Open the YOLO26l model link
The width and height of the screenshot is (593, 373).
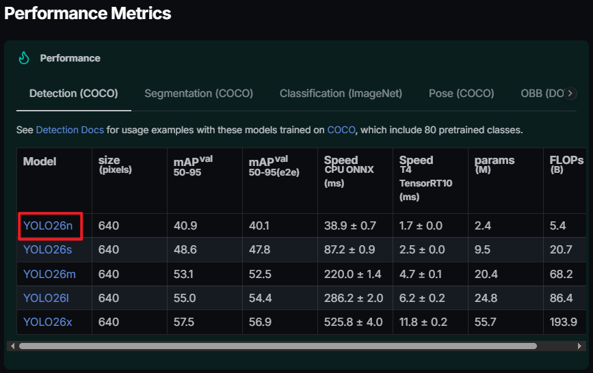click(46, 298)
